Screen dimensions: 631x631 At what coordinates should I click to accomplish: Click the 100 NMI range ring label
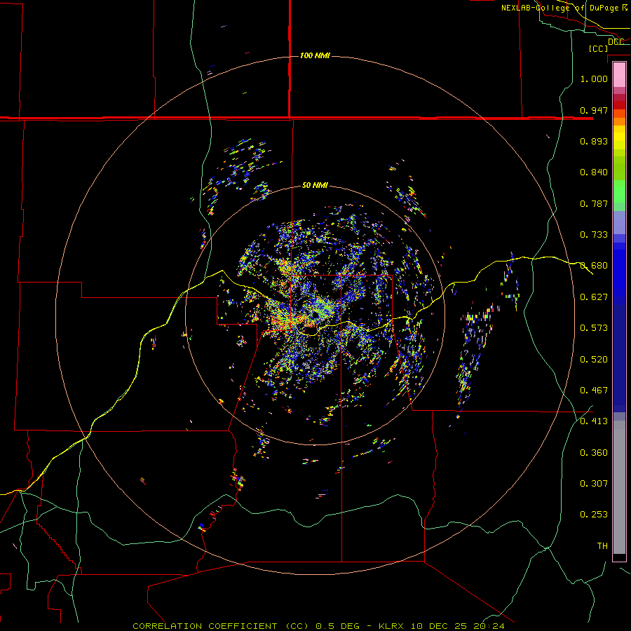click(x=315, y=55)
